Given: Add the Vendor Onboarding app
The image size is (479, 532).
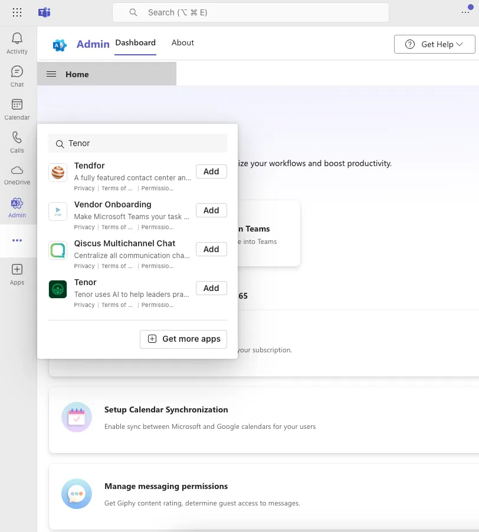Looking at the screenshot, I should (x=211, y=210).
